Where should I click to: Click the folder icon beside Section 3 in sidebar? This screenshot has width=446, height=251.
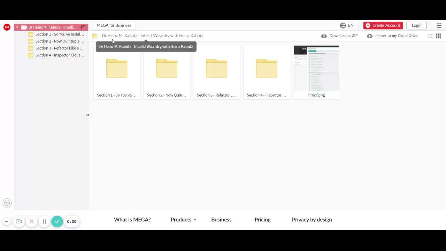[31, 48]
